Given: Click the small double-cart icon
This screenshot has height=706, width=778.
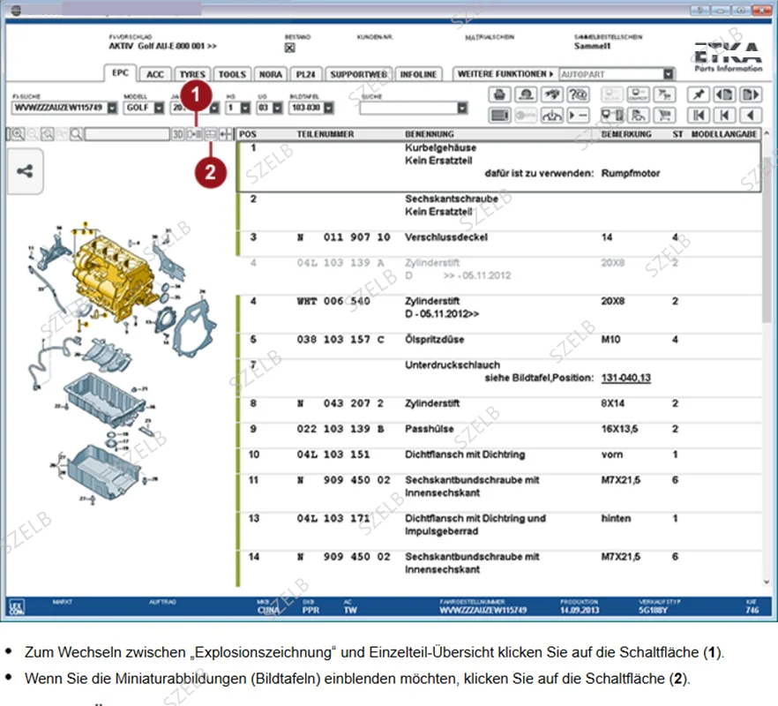Looking at the screenshot, I should coord(665,94).
